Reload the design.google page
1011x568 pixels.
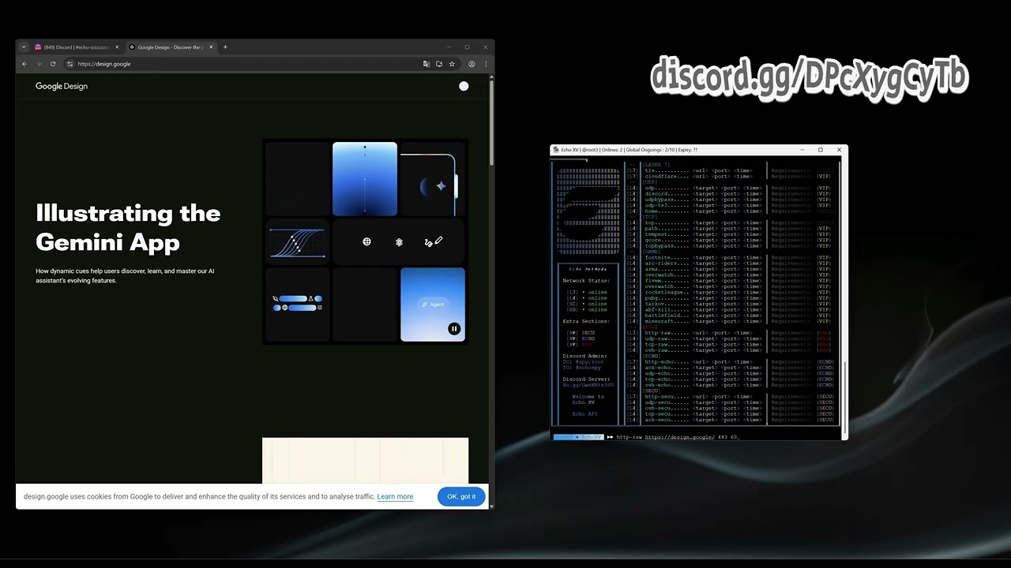pyautogui.click(x=53, y=64)
